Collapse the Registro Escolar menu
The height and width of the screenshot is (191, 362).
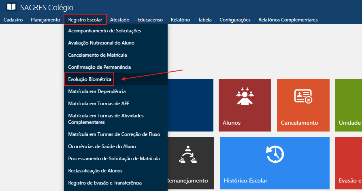[x=85, y=20]
